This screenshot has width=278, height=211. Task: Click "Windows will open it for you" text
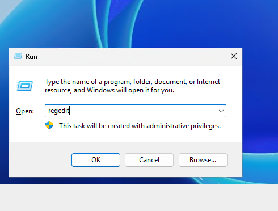point(130,90)
